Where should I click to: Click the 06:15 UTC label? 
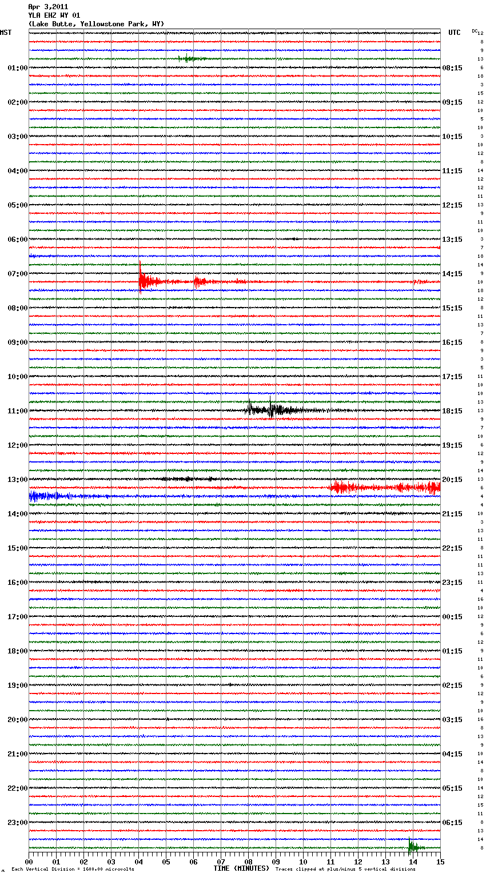(452, 823)
